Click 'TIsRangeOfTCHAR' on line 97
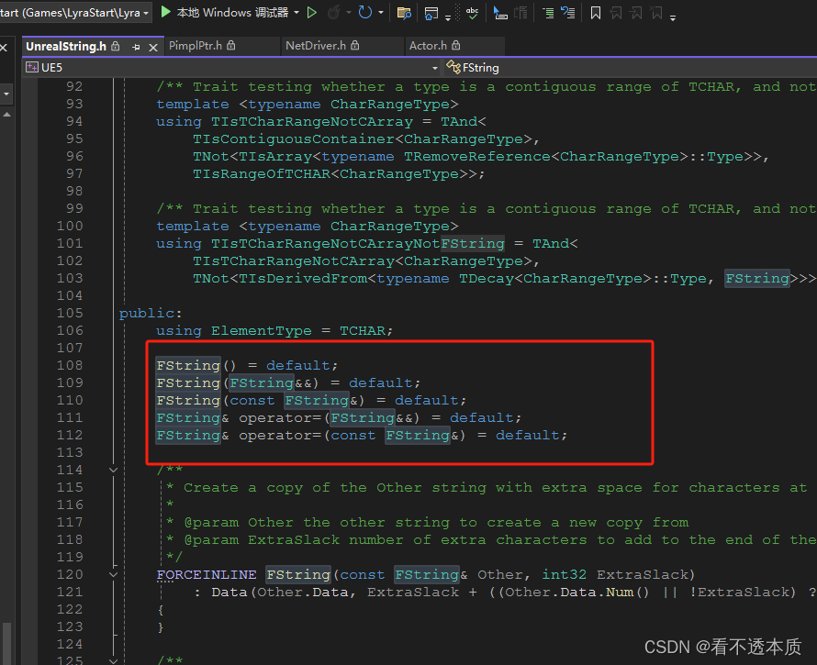 pyautogui.click(x=261, y=174)
